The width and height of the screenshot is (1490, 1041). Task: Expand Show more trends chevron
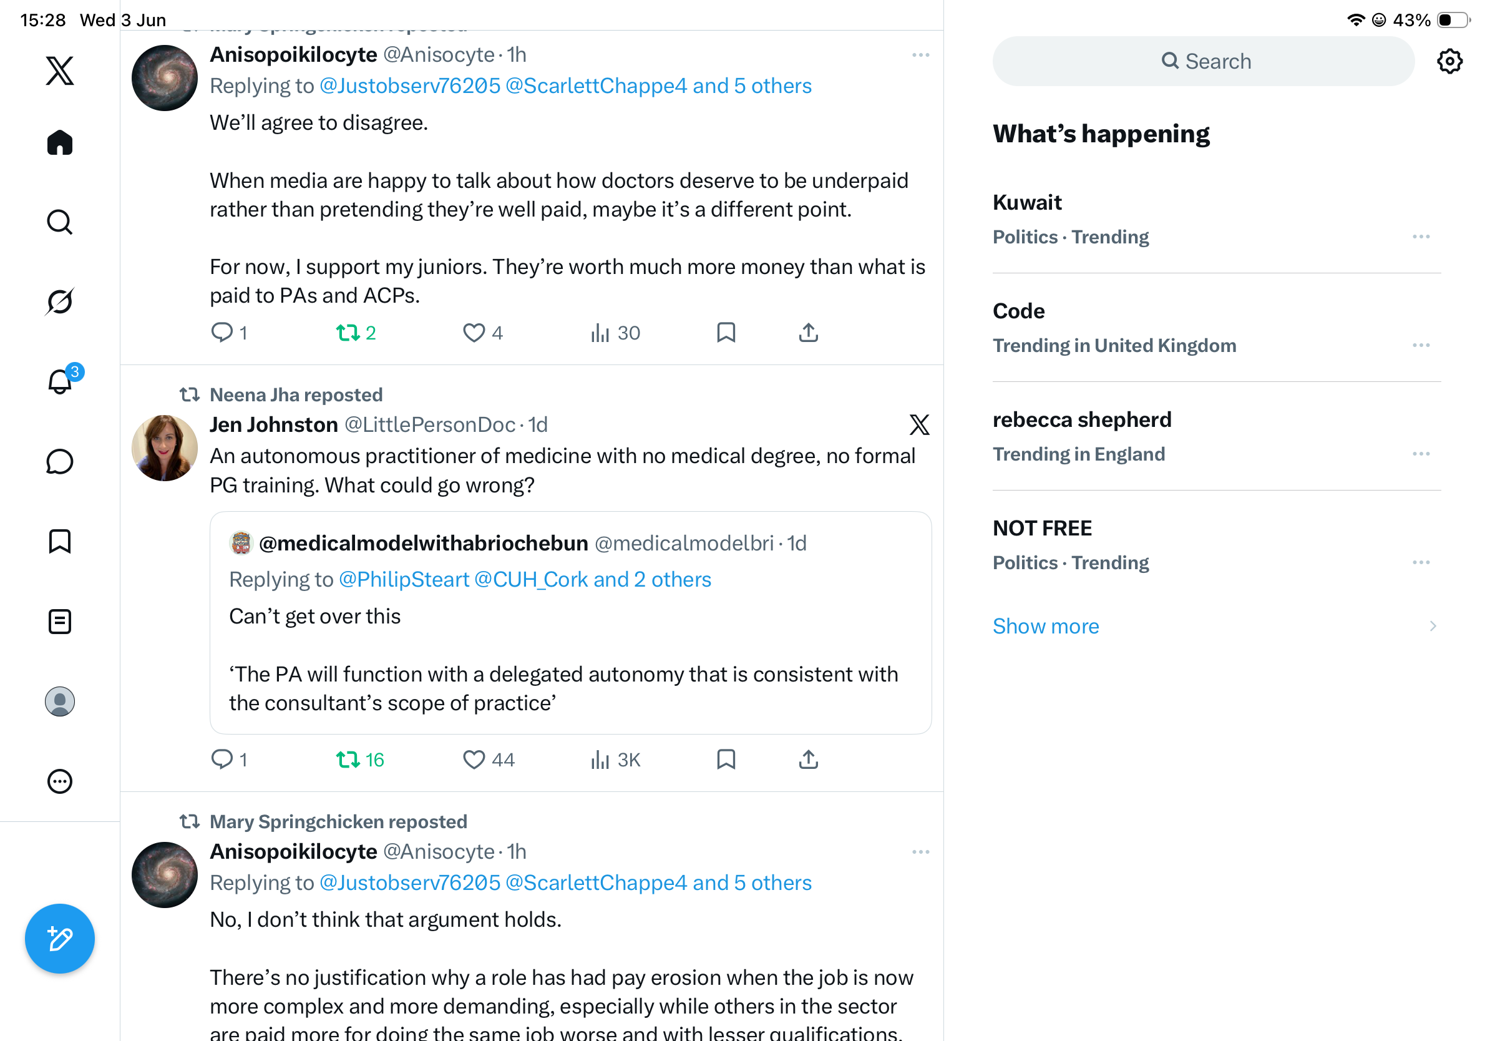[x=1432, y=627]
